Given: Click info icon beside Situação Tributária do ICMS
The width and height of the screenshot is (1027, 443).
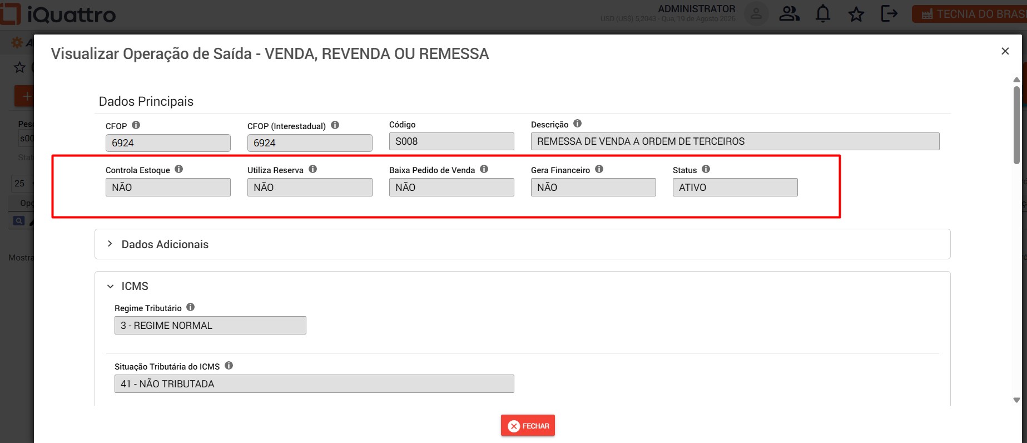Looking at the screenshot, I should (x=229, y=366).
